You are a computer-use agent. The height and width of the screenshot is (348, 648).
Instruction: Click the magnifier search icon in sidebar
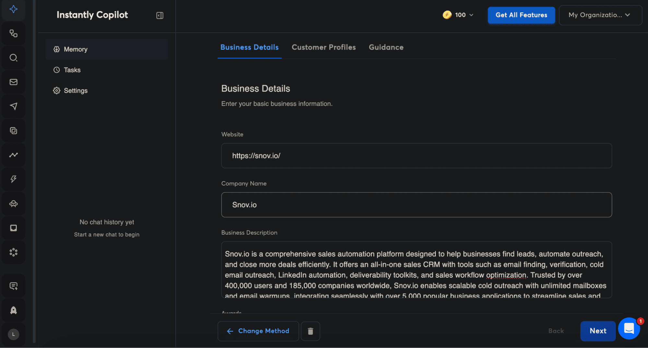pyautogui.click(x=13, y=58)
